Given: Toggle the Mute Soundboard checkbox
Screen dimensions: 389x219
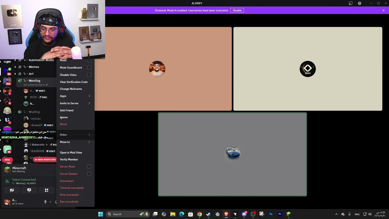Looking at the screenshot, I should (x=89, y=68).
